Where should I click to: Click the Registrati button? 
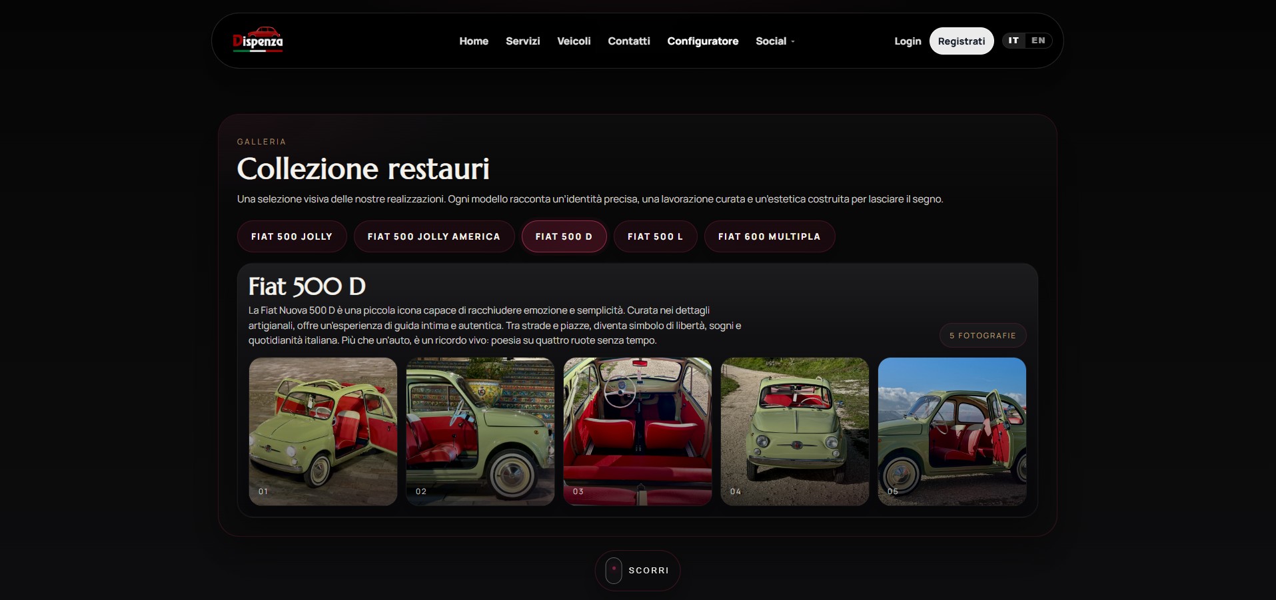click(961, 41)
